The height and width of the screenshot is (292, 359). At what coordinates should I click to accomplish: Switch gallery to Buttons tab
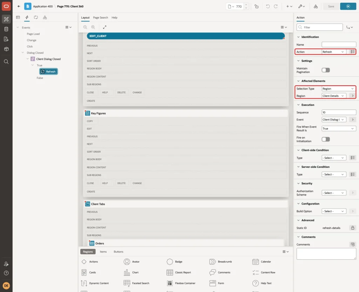pos(118,252)
